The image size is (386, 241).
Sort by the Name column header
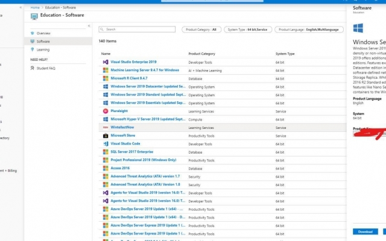[106, 54]
